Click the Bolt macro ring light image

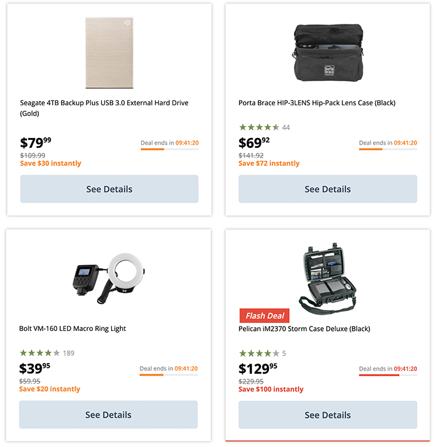tap(108, 278)
